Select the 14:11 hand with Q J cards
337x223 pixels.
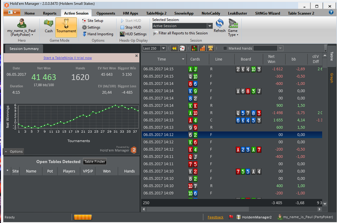coord(232,157)
